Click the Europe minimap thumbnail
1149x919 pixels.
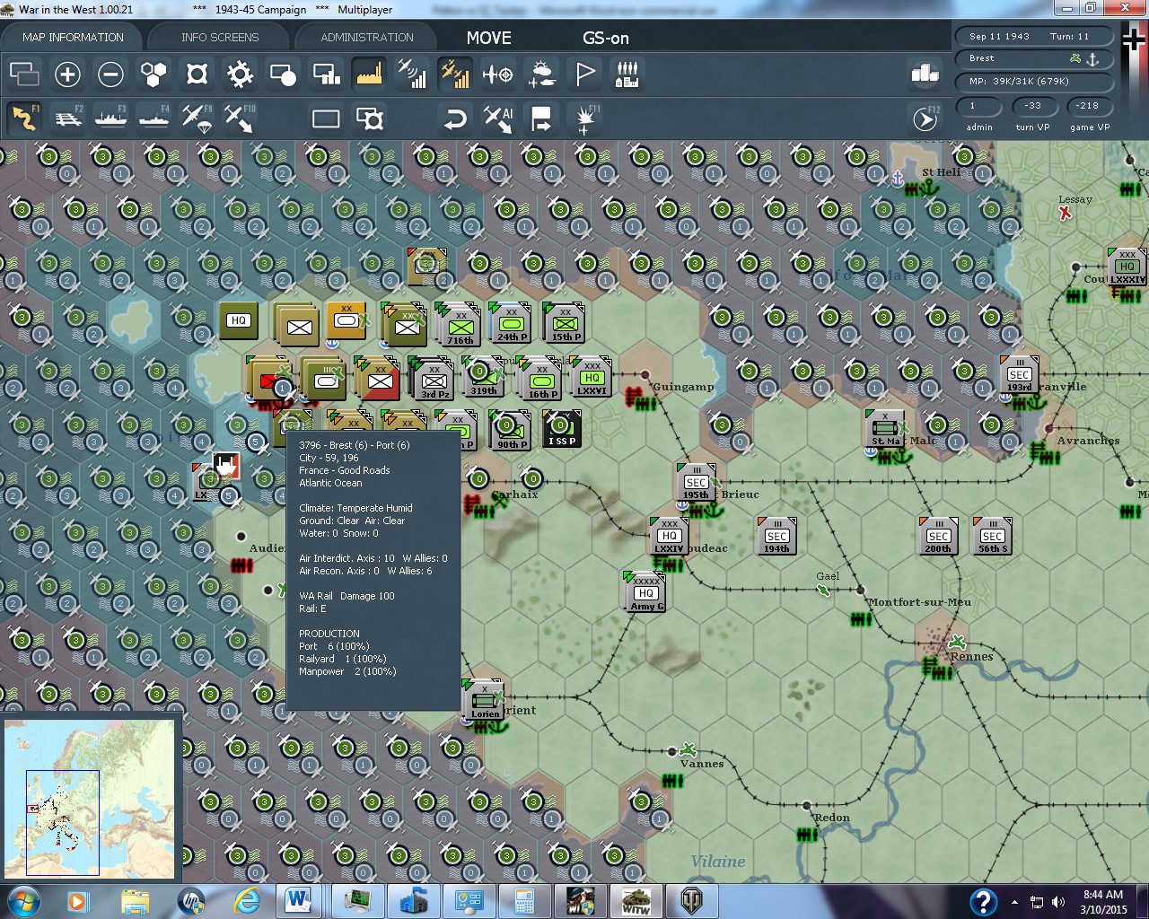[90, 800]
